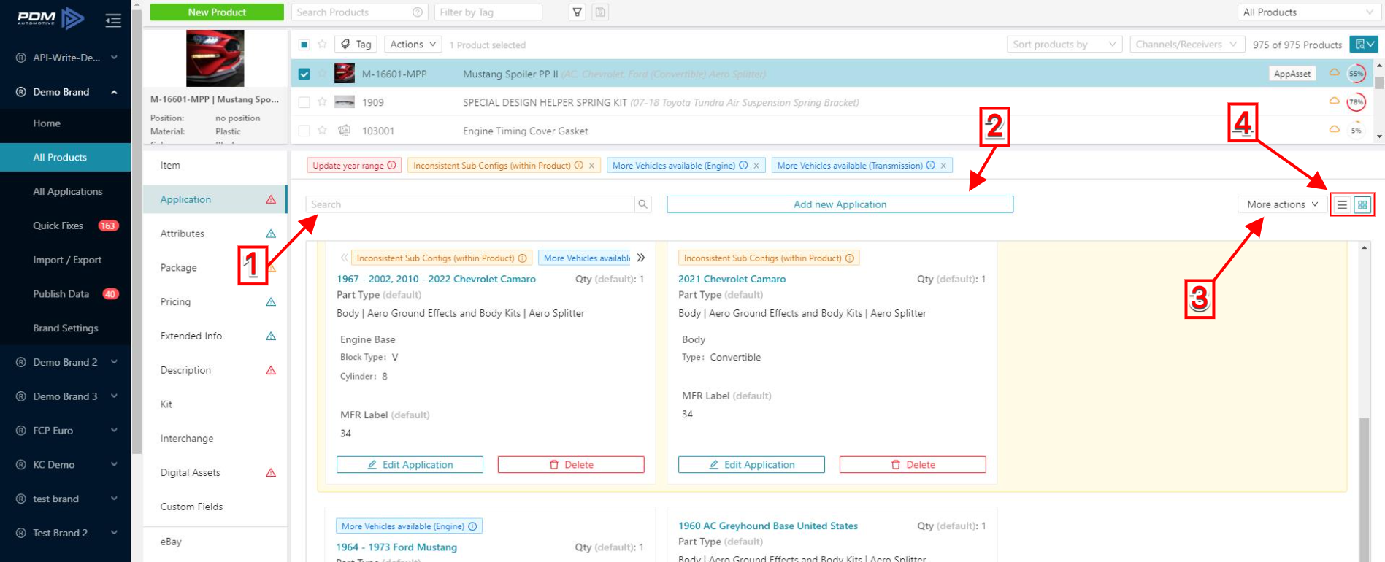Uncheck the M-16601-MPP product checkbox
The width and height of the screenshot is (1385, 562).
(x=304, y=74)
